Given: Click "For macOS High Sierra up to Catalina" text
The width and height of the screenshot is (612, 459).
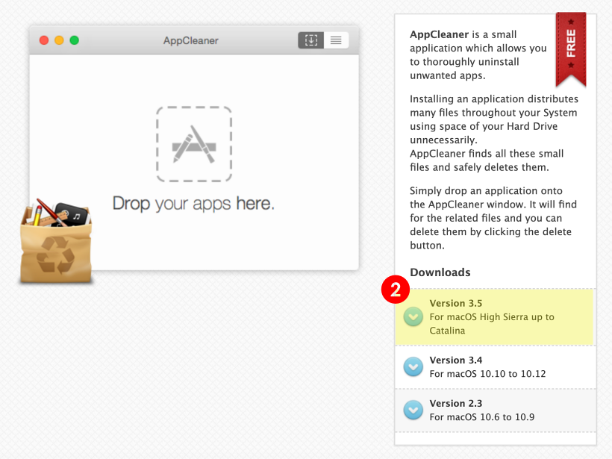Looking at the screenshot, I should (492, 324).
